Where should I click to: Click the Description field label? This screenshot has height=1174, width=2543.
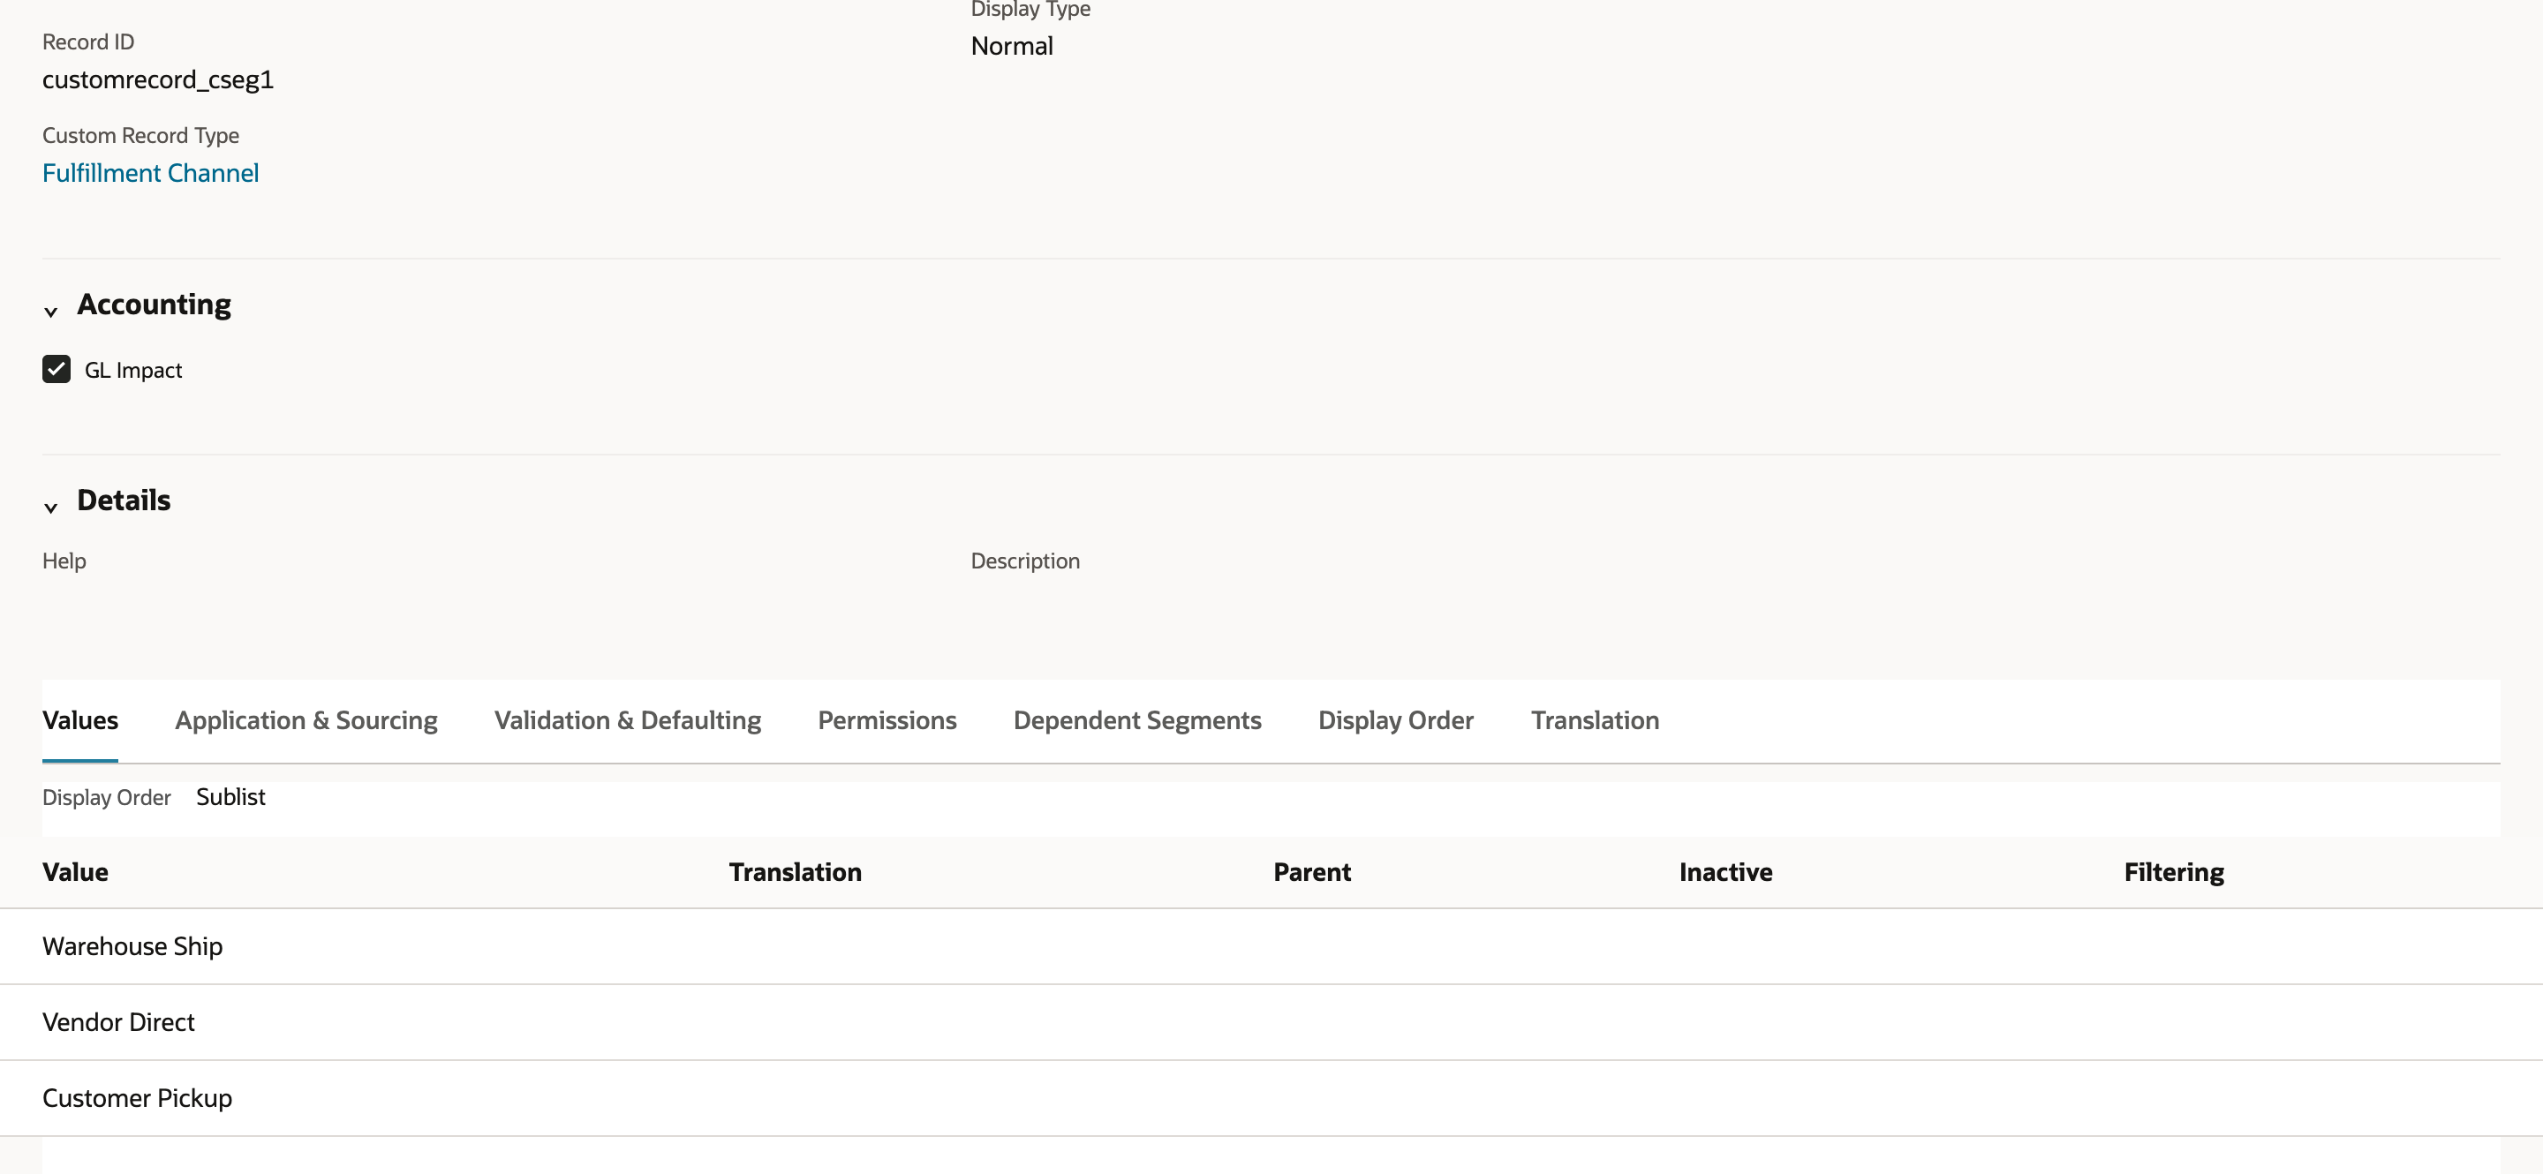[x=1024, y=561]
